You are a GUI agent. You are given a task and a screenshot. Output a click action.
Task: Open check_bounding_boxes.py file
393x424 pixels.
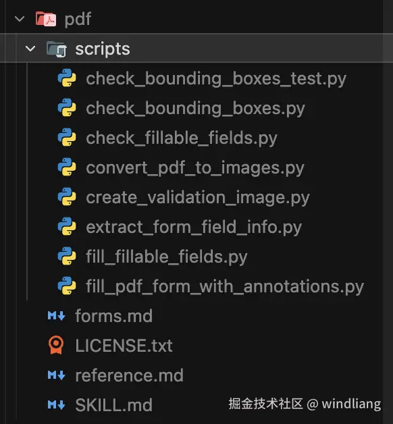196,109
